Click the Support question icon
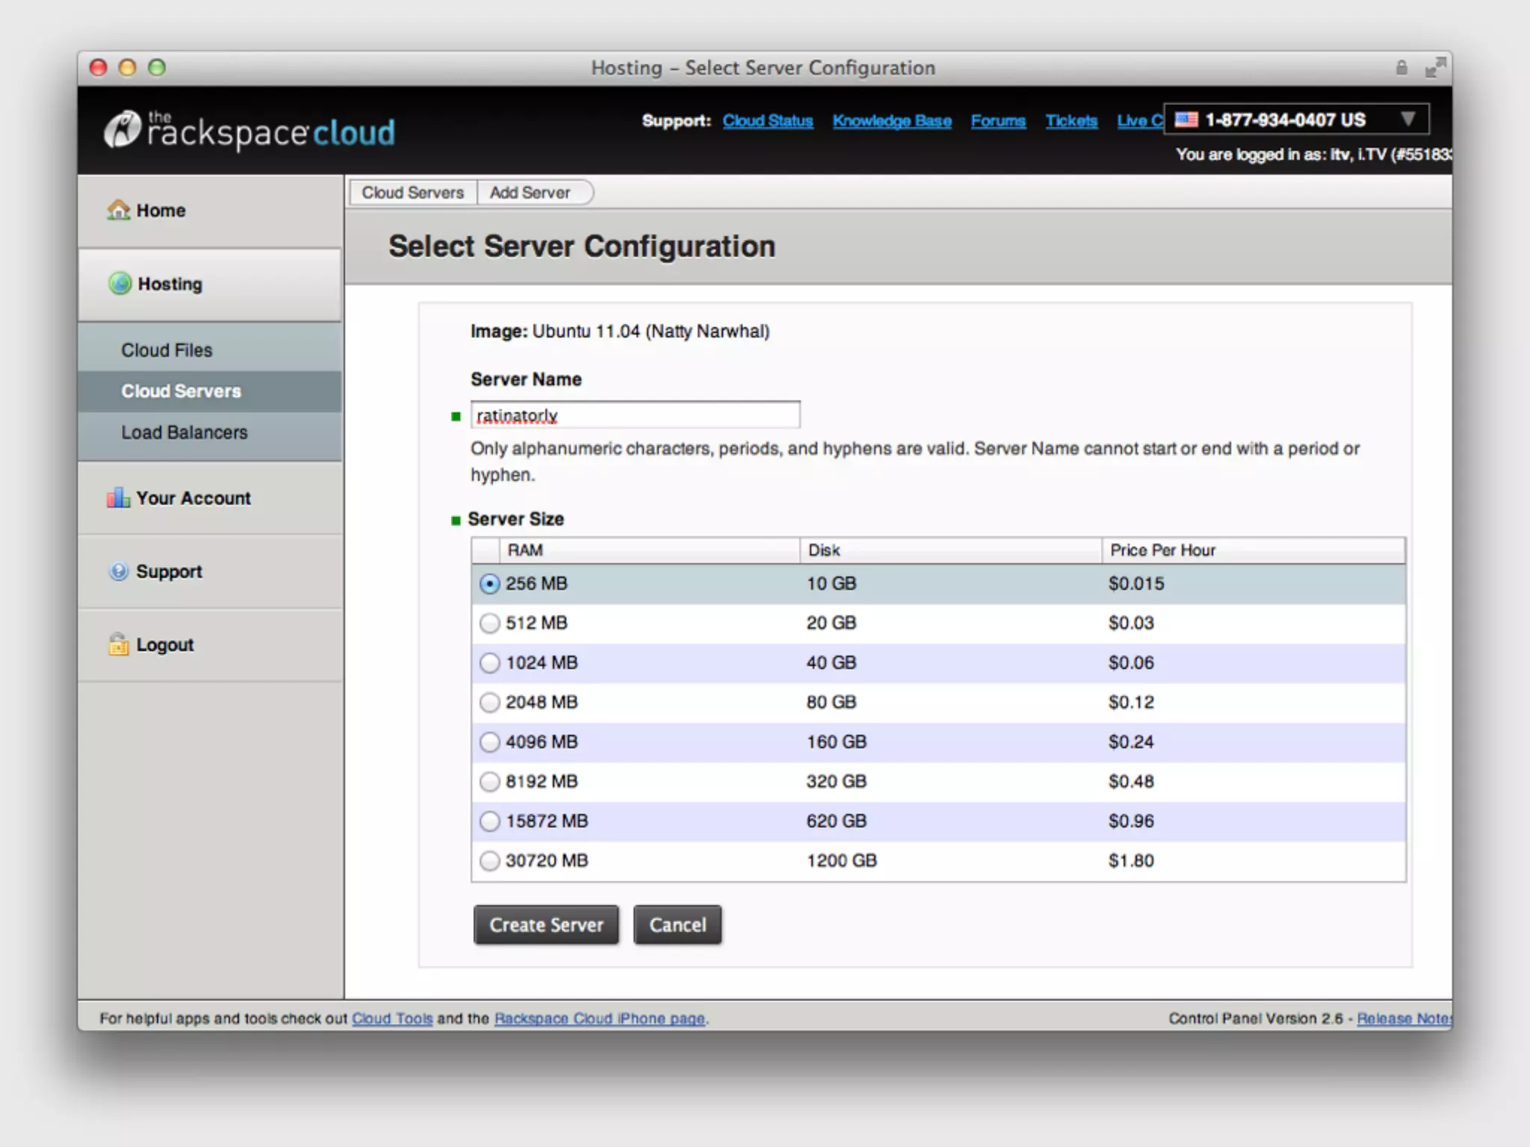1530x1147 pixels. 119,571
